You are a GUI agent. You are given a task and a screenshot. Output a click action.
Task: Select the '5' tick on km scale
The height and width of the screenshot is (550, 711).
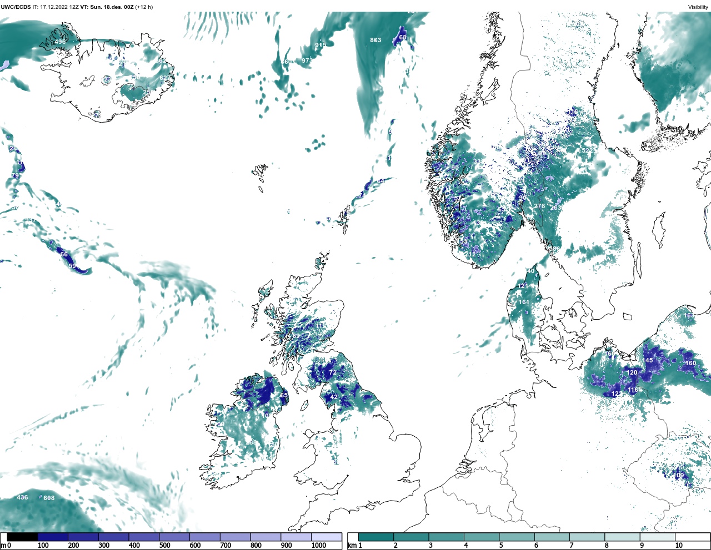tap(500, 546)
